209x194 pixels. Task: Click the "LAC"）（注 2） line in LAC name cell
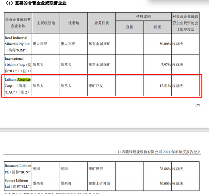click(17, 92)
